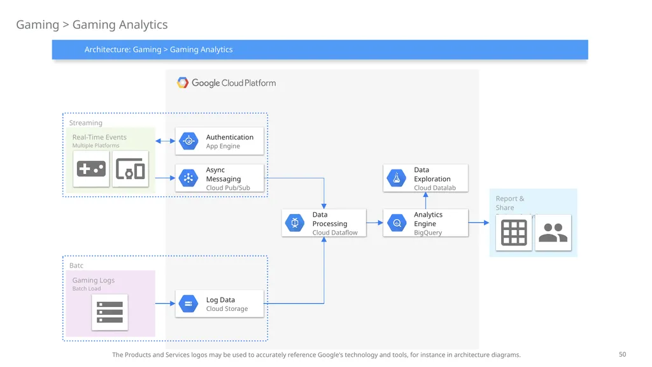Viewport: 652px width, 367px height.
Task: Click the 'BigQuery' product name
Action: click(427, 233)
